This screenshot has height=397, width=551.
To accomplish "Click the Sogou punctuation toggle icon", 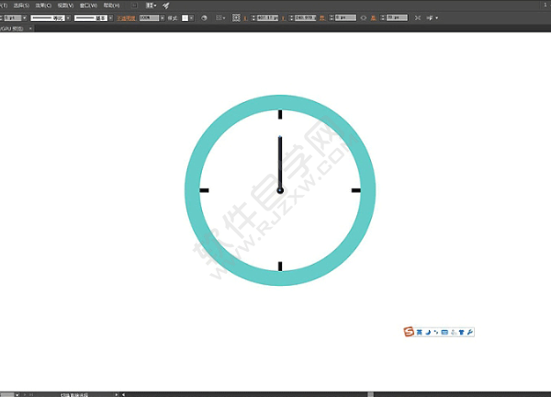I will pyautogui.click(x=436, y=332).
